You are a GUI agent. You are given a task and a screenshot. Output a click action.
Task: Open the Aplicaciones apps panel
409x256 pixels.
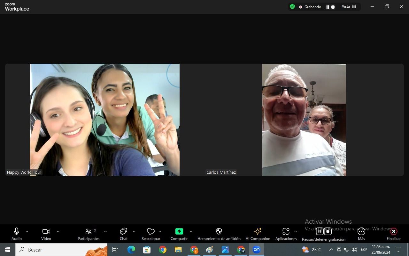point(286,234)
